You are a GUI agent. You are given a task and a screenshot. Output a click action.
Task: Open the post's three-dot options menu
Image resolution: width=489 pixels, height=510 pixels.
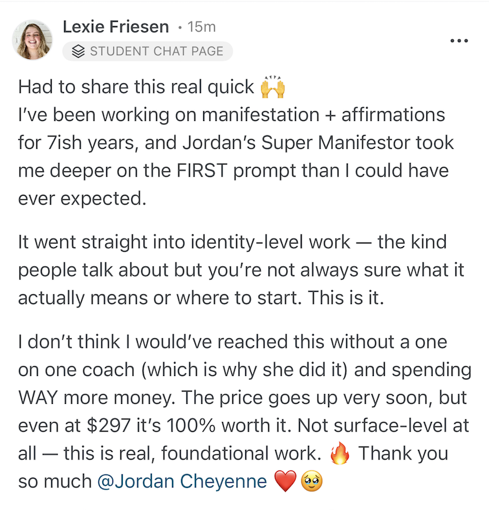(458, 41)
